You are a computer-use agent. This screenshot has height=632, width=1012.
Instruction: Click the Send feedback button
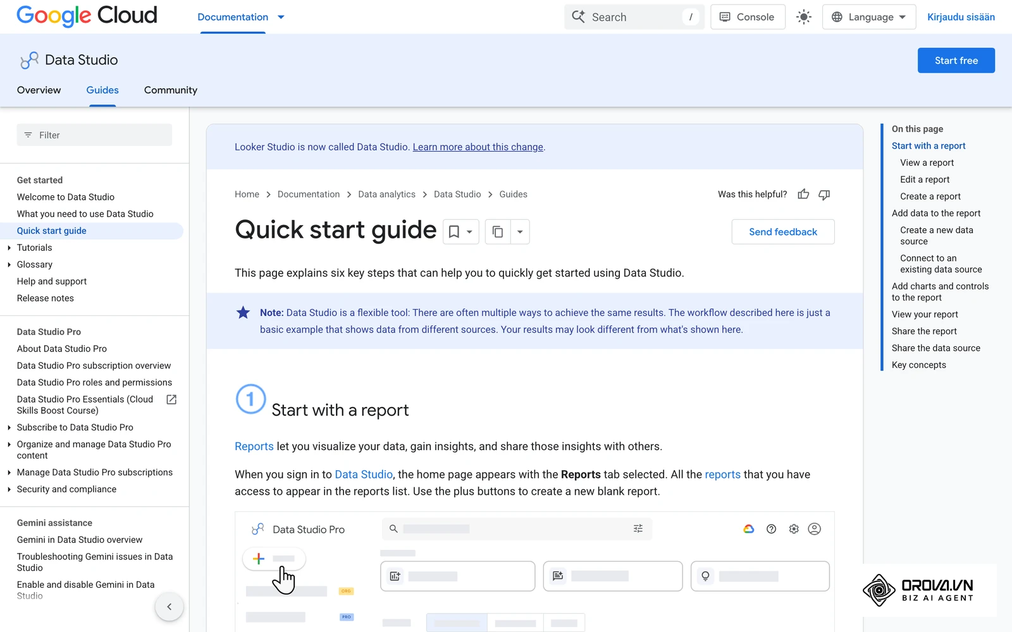coord(783,232)
